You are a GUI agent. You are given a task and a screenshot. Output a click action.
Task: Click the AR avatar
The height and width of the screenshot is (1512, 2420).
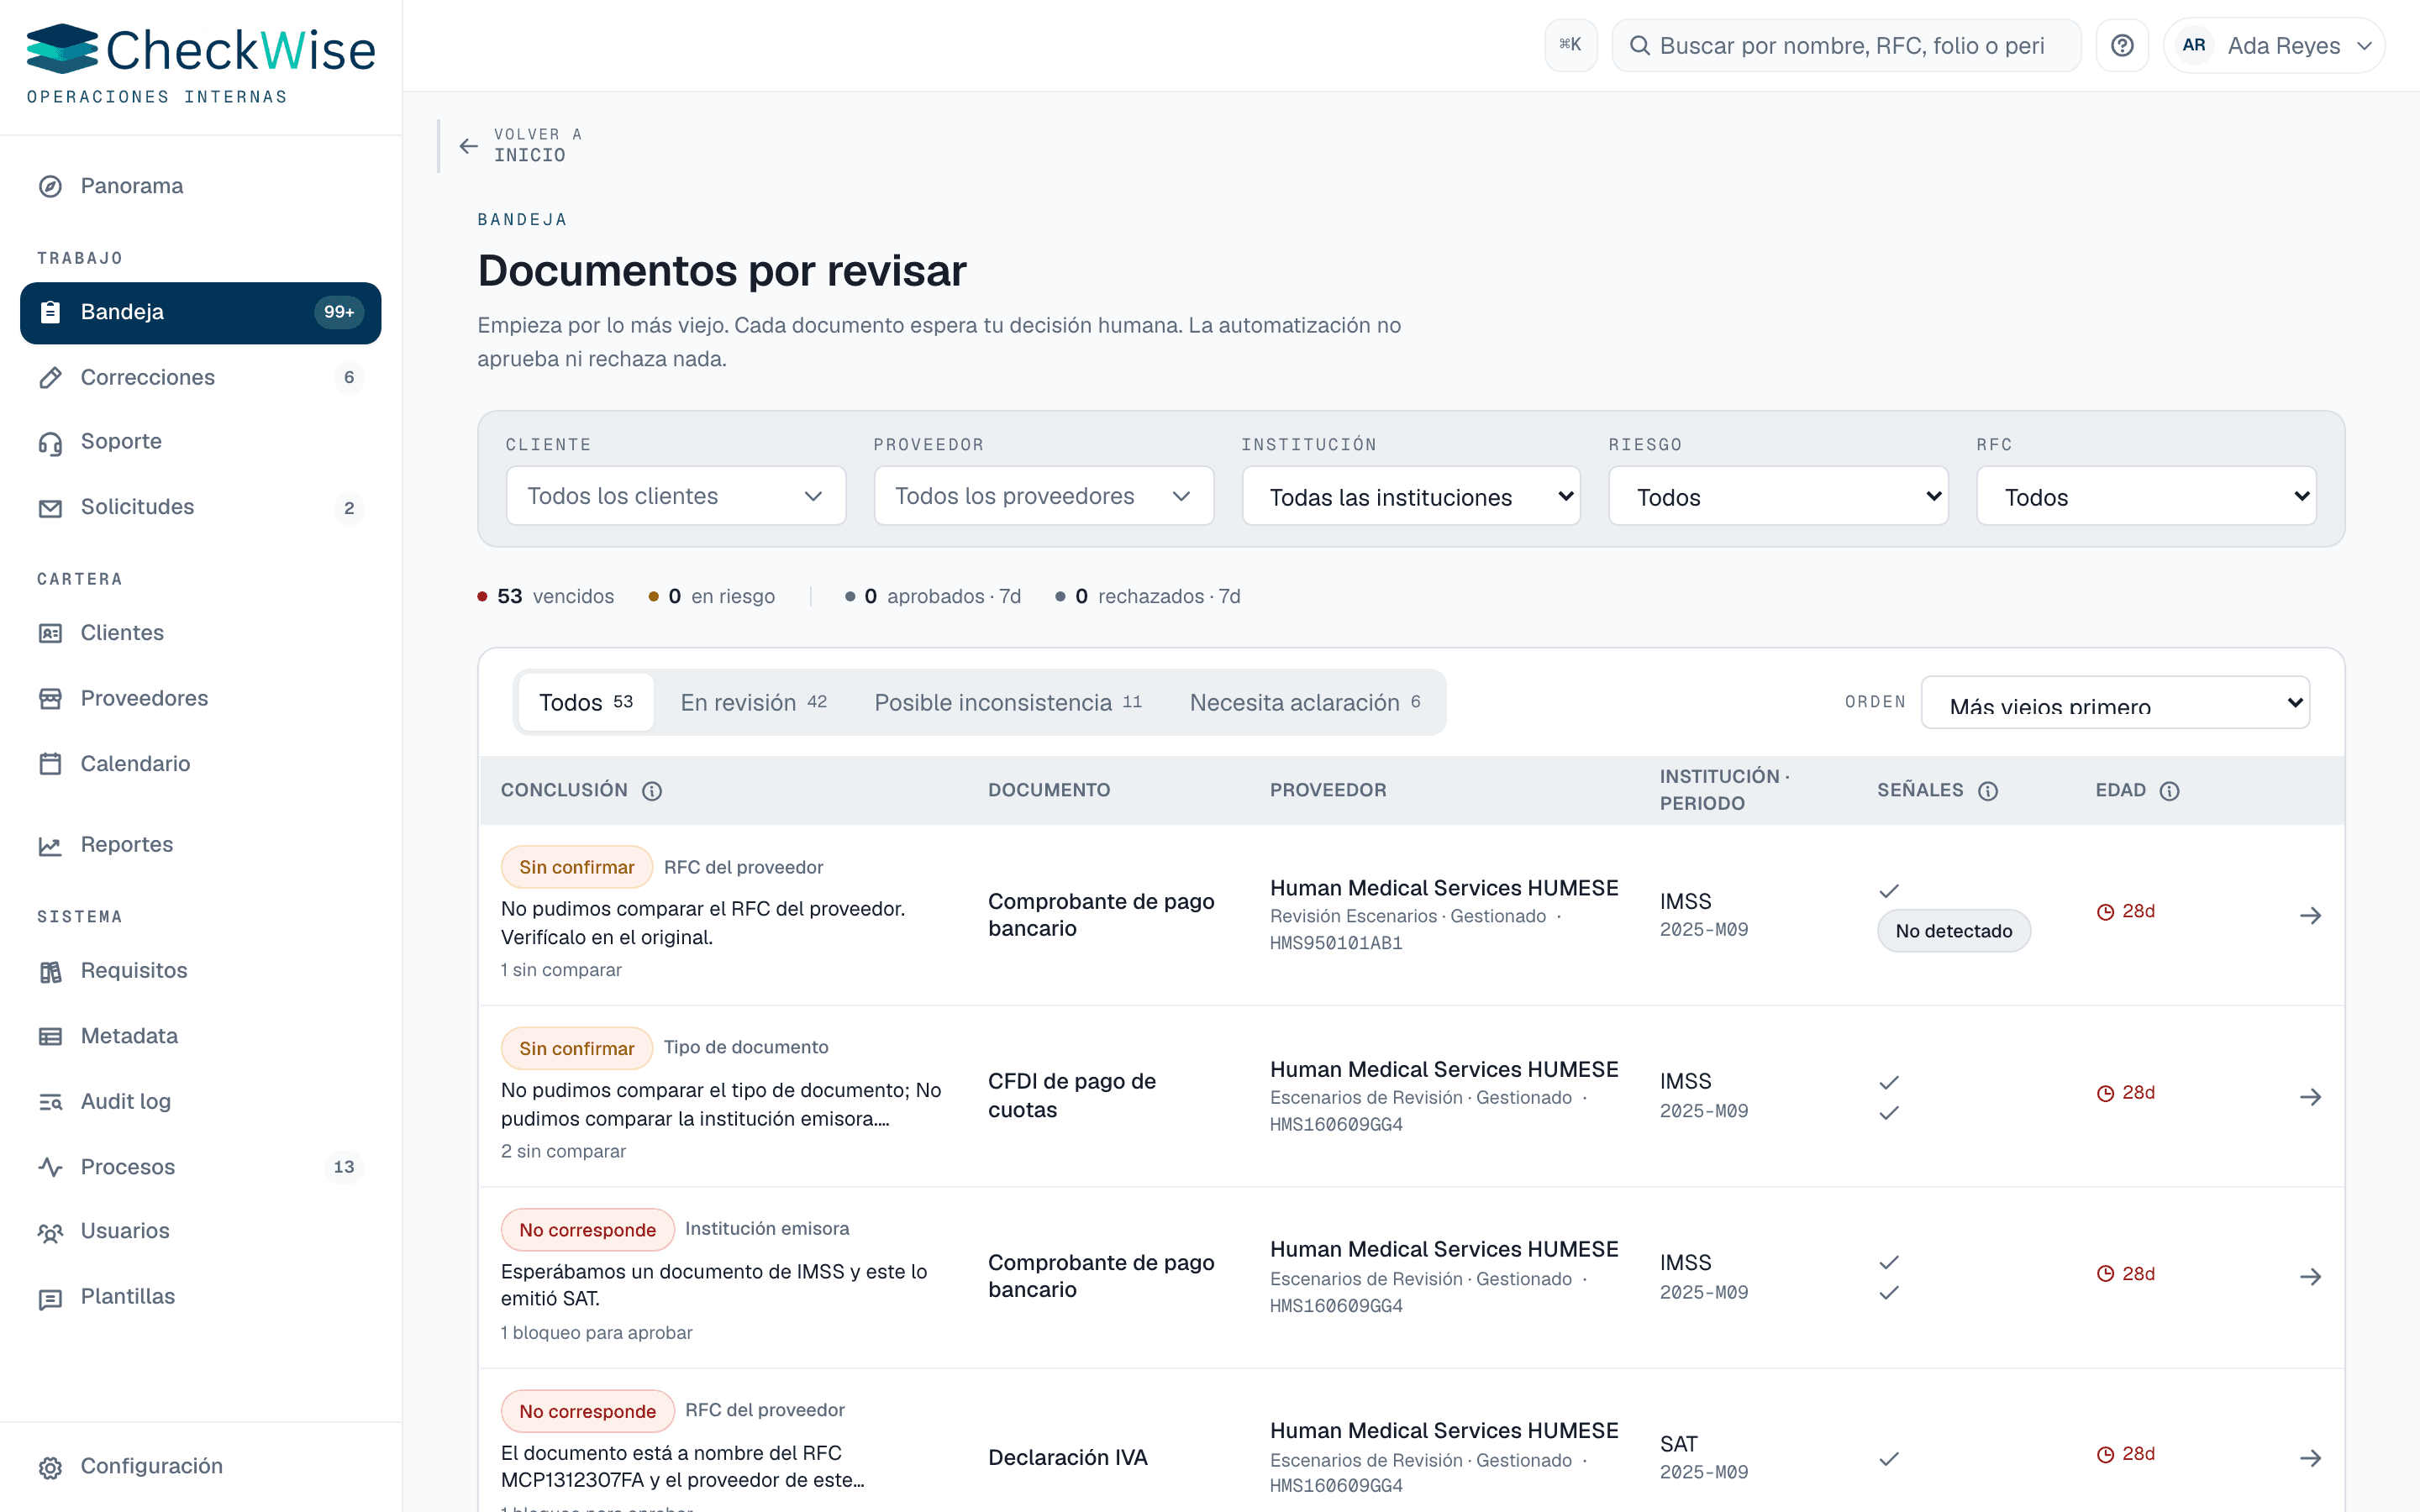coord(2194,45)
